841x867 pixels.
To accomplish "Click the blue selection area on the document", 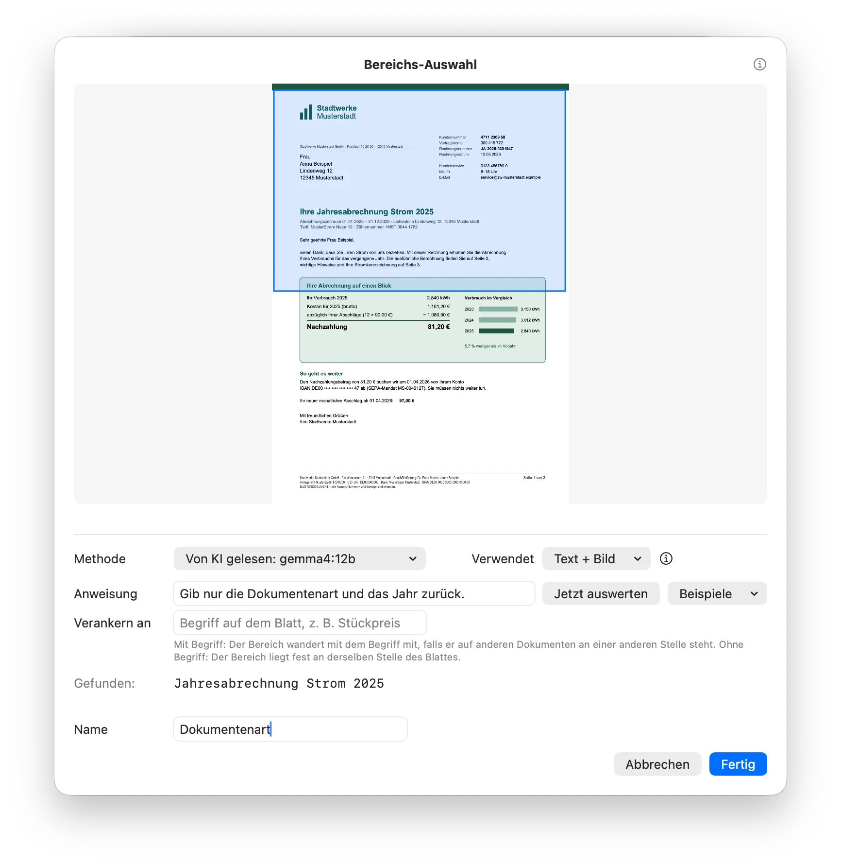I will (x=420, y=191).
